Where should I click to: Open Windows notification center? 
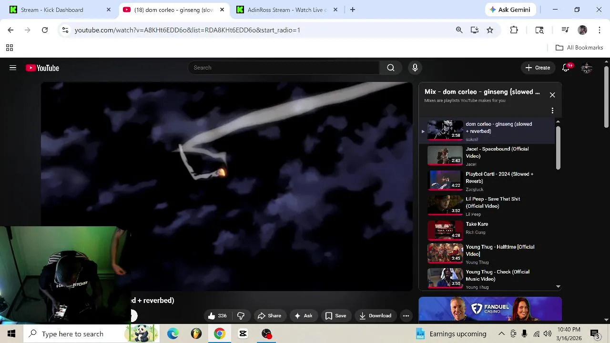click(x=596, y=333)
